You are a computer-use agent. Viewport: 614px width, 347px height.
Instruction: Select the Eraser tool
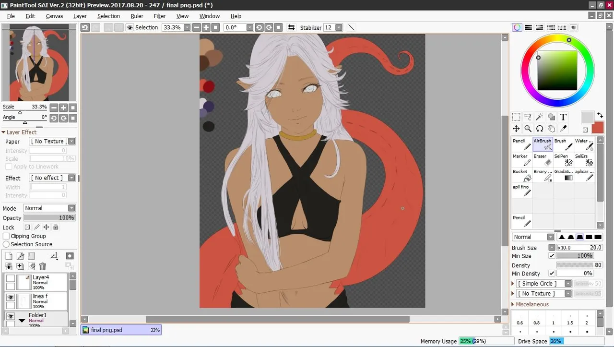point(543,160)
